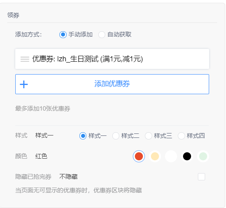Click the 手动添加 label text
This screenshot has width=226, height=208.
point(80,35)
